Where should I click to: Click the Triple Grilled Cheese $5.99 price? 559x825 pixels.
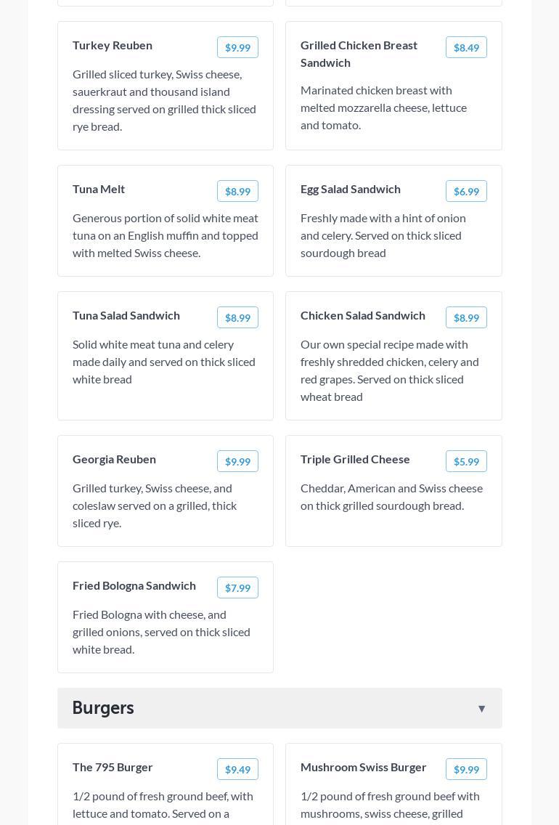[466, 461]
